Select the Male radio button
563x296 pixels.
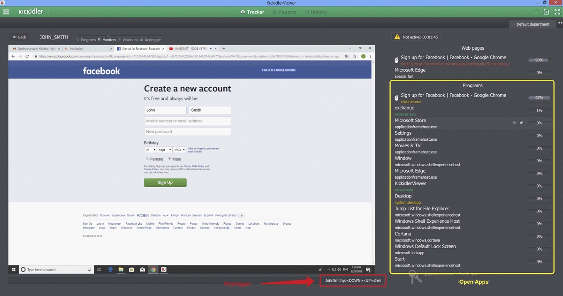point(169,159)
